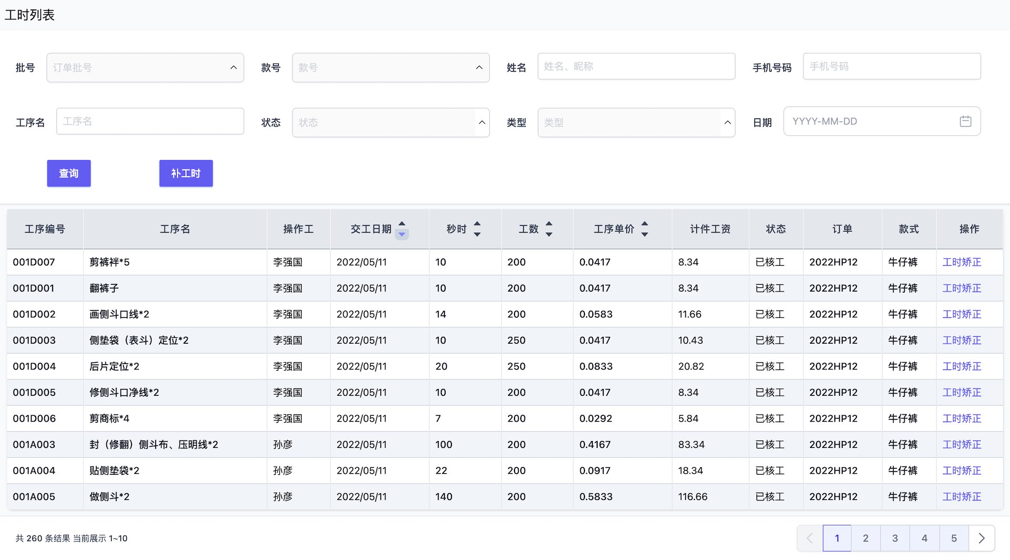This screenshot has width=1010, height=560.
Task: Open the 批号 order batch dropdown
Action: [145, 67]
